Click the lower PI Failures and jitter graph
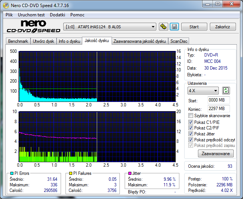Image resolution: width=243 pixels, height=199 pixels. coord(97,137)
